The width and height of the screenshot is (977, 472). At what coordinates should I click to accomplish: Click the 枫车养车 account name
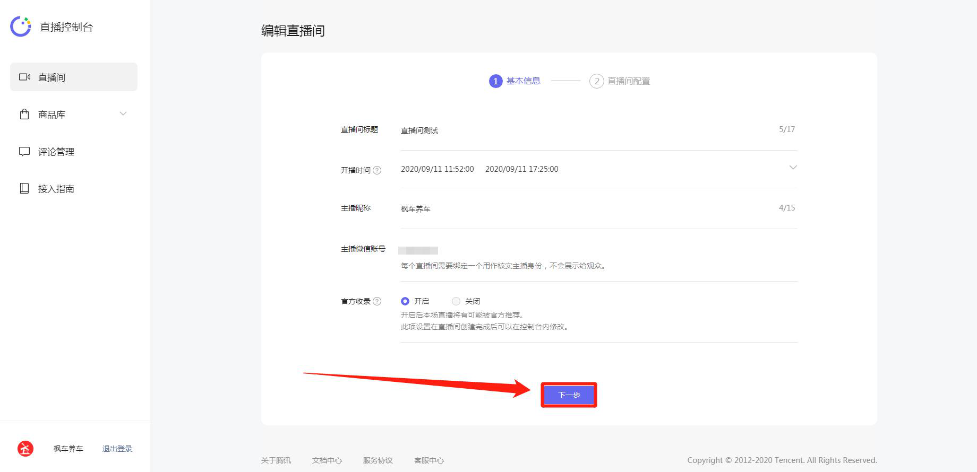click(68, 449)
